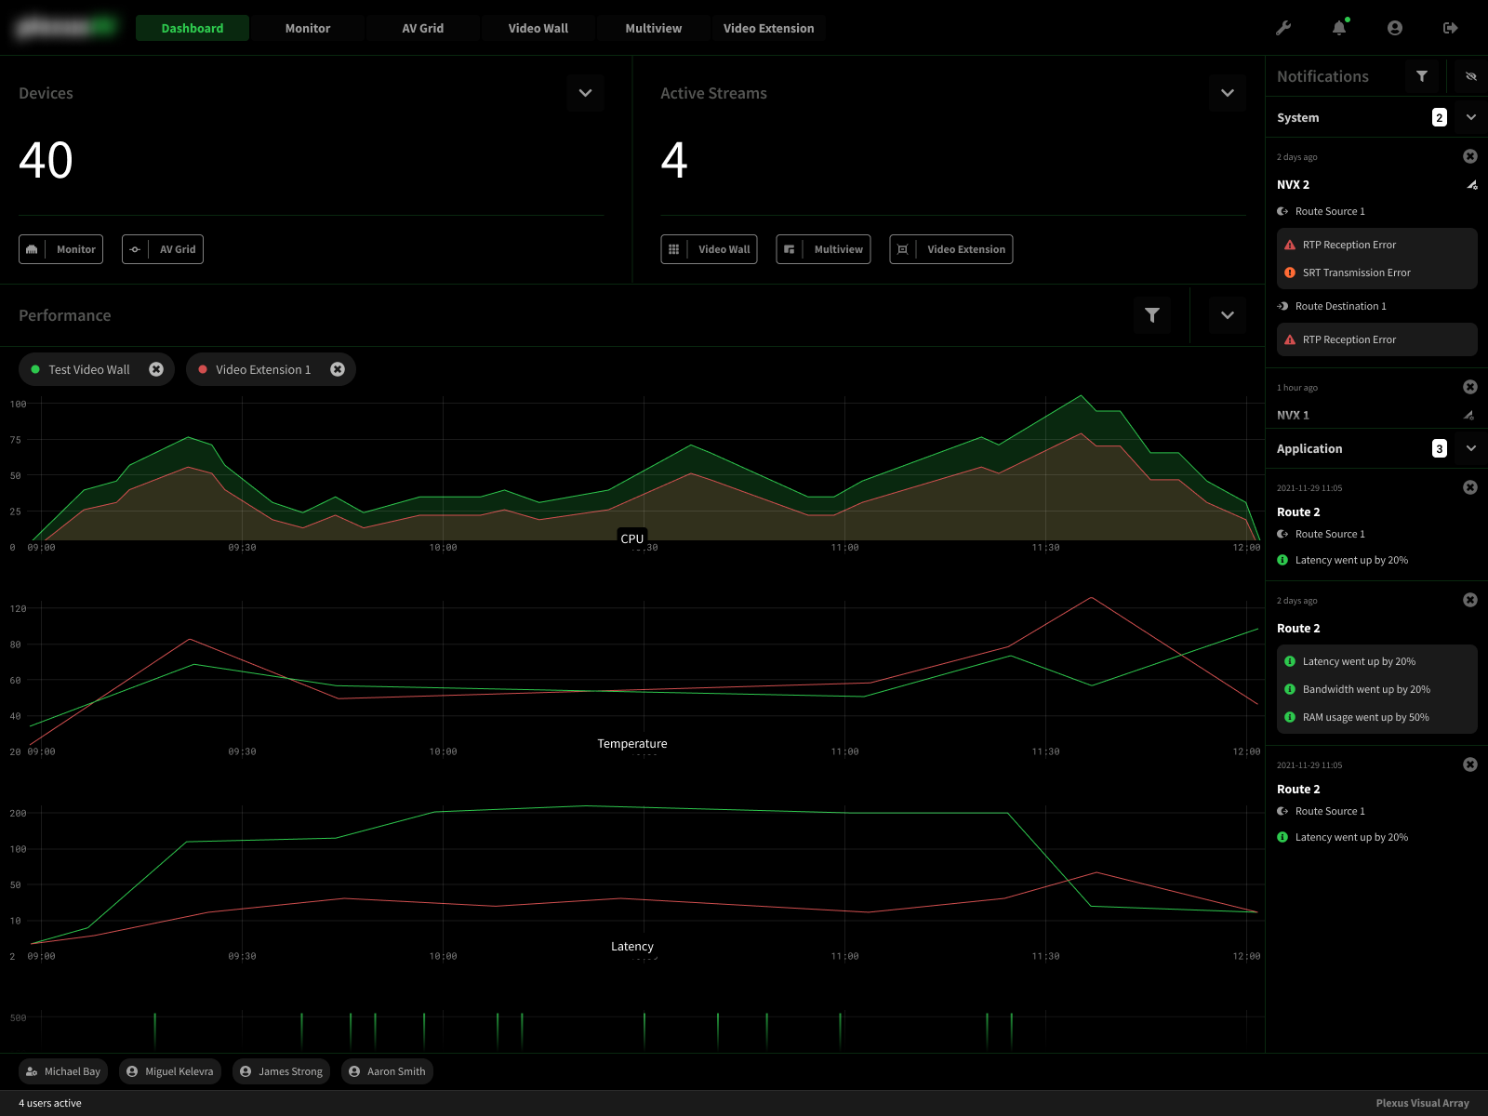The width and height of the screenshot is (1488, 1116).
Task: Toggle the Test Video Wall series
Action: pyautogui.click(x=88, y=369)
